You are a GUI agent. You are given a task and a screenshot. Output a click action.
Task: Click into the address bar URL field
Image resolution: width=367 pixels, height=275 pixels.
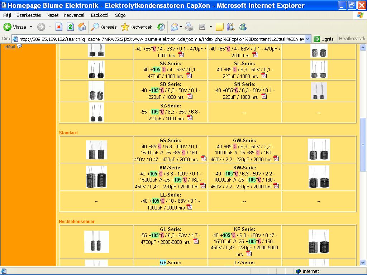pos(162,39)
